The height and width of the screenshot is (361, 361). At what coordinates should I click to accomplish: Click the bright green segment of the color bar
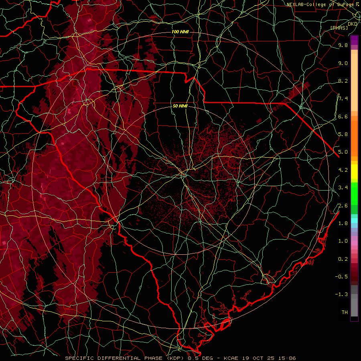coord(354,193)
